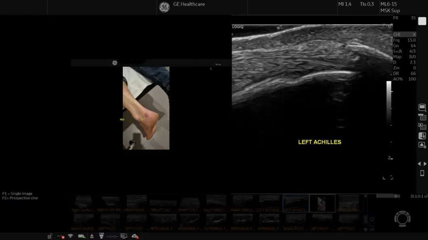Click the white square button at top right
Image resolution: width=428 pixels, height=240 pixels.
click(422, 22)
